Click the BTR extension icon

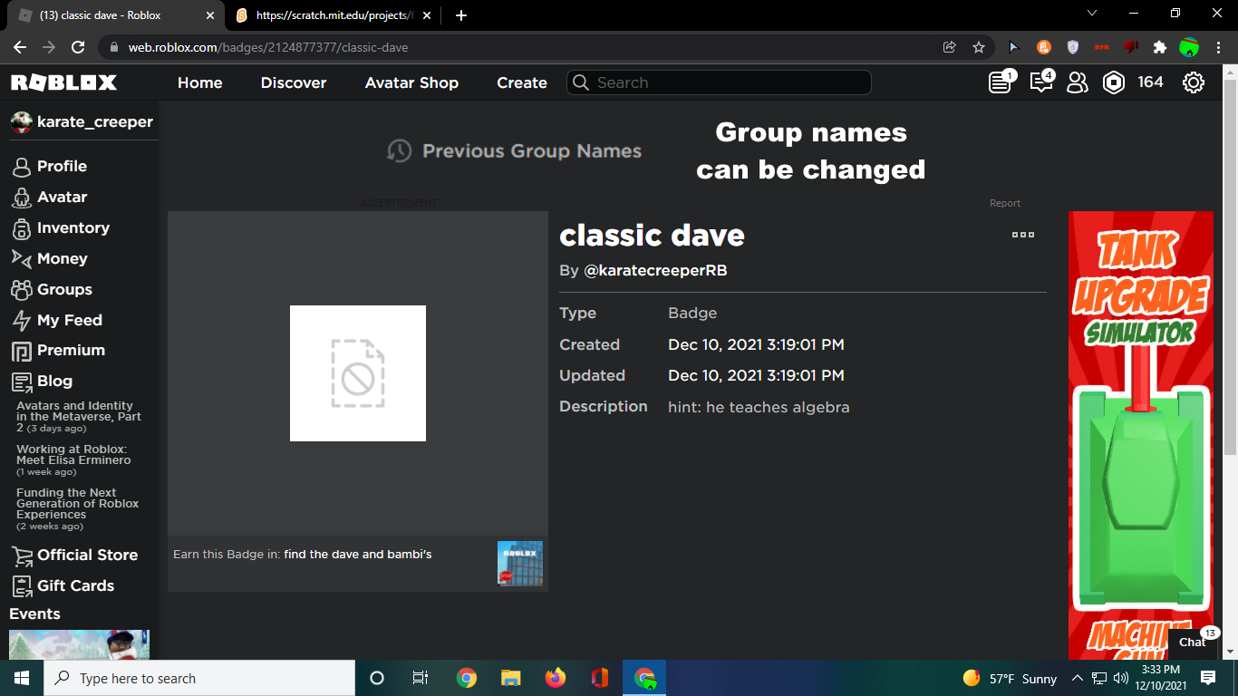pos(1102,47)
